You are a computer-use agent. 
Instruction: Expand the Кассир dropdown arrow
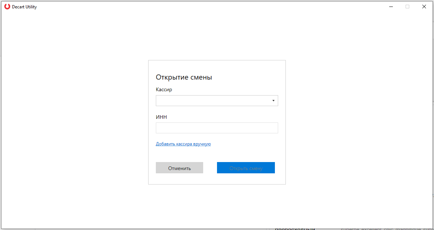(273, 101)
